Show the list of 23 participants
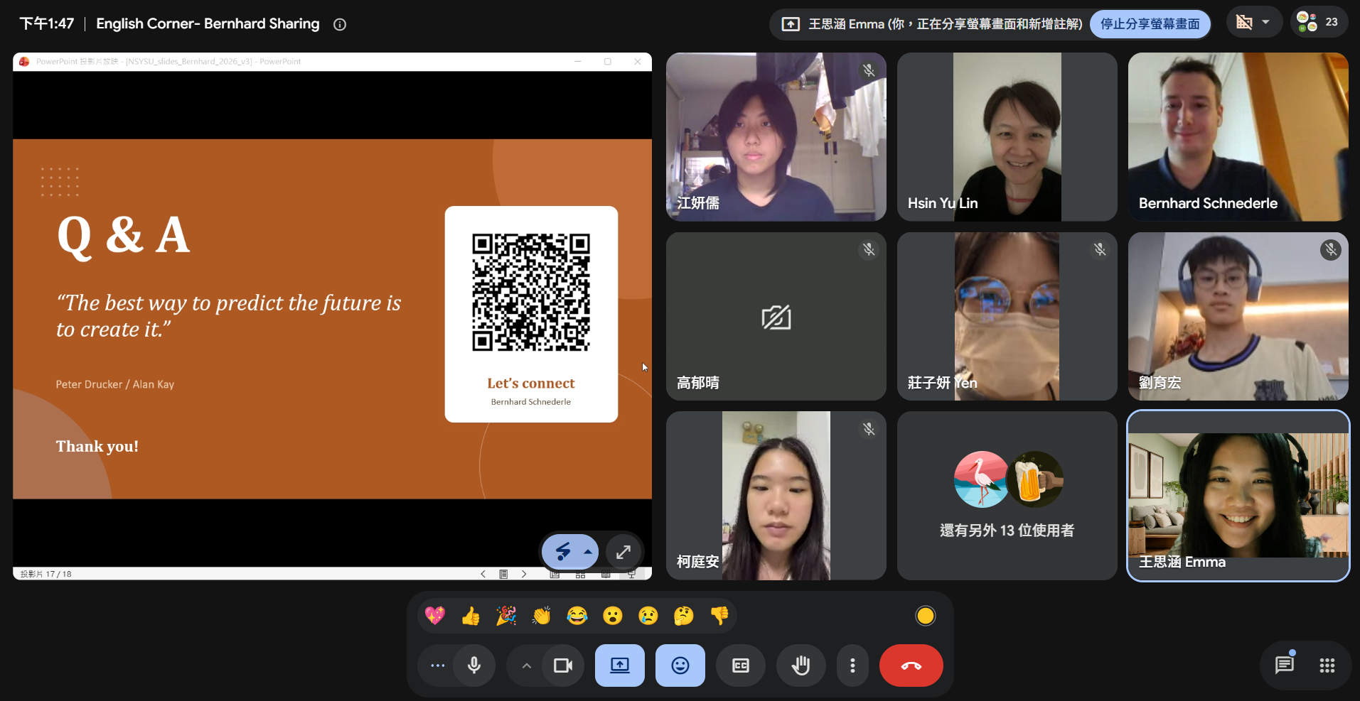Viewport: 1360px width, 701px height. pyautogui.click(x=1318, y=23)
